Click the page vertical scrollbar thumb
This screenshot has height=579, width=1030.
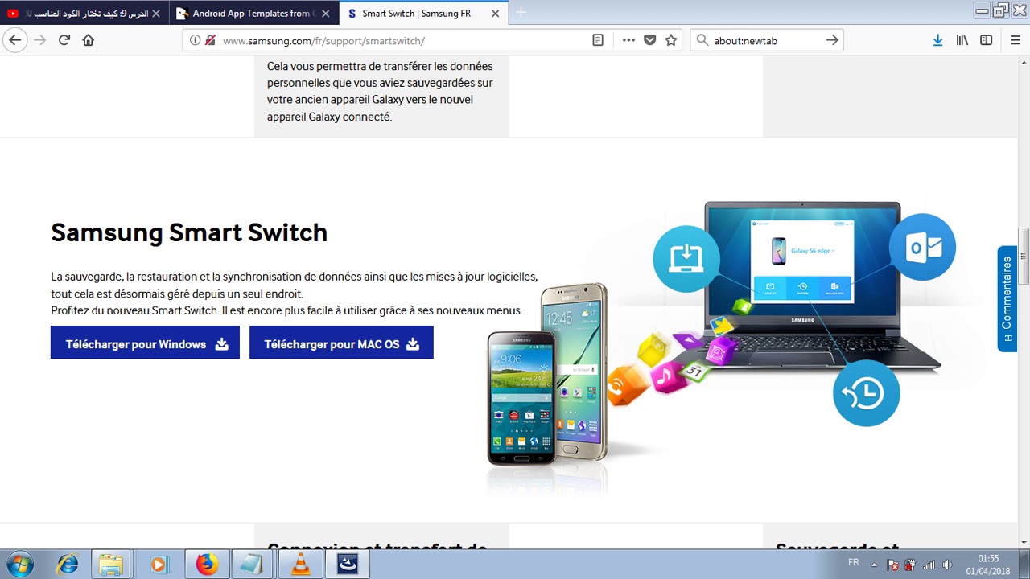coord(1023,256)
